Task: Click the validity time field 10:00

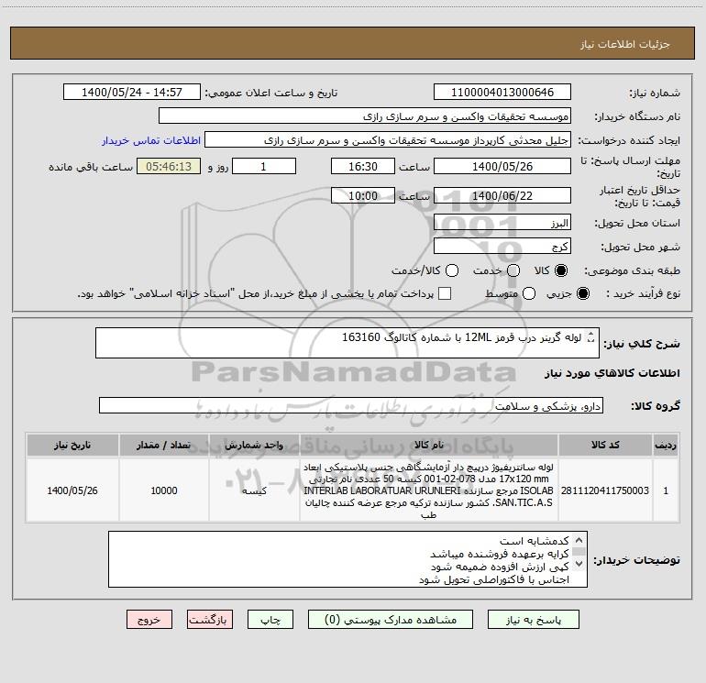Action: pos(363,195)
